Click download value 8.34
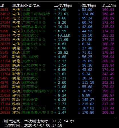 [86, 44]
